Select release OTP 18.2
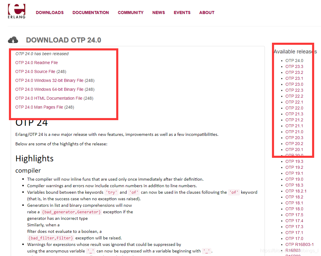 [x=294, y=197]
